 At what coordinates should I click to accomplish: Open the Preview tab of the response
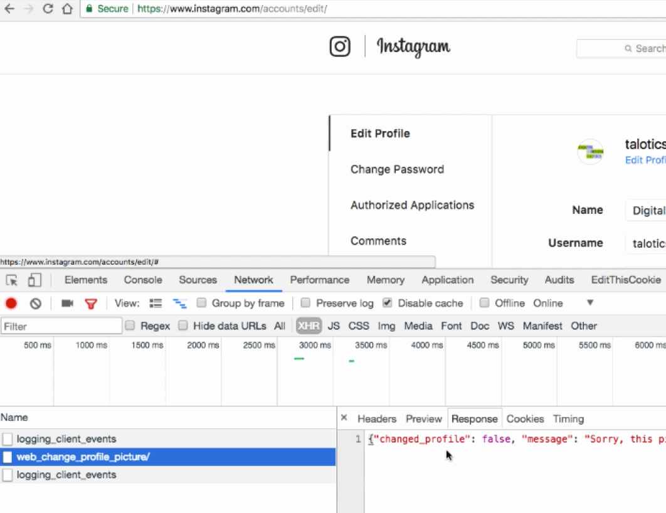423,418
